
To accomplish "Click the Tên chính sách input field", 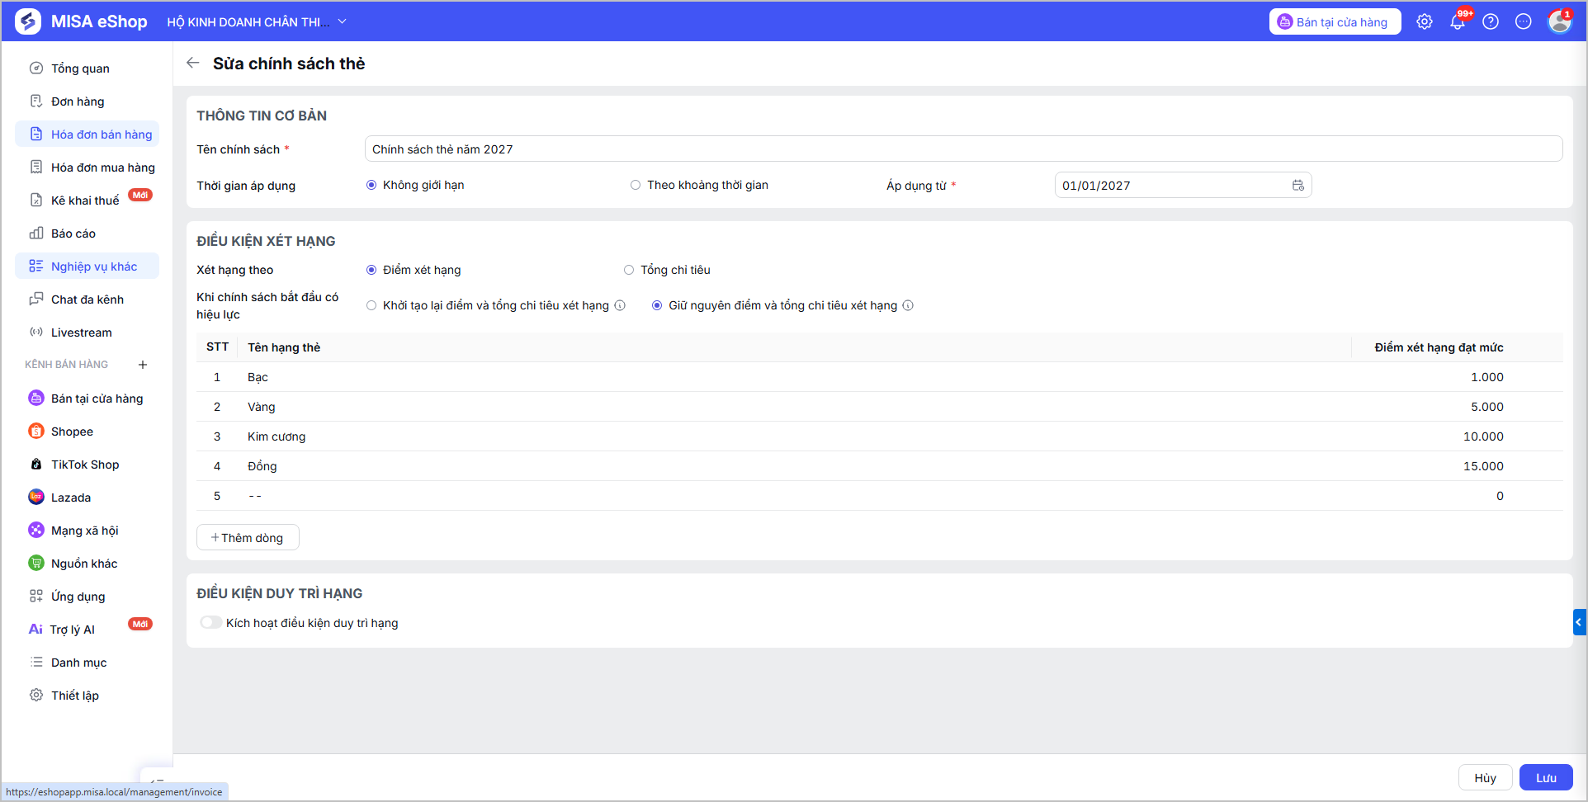I will (x=963, y=149).
